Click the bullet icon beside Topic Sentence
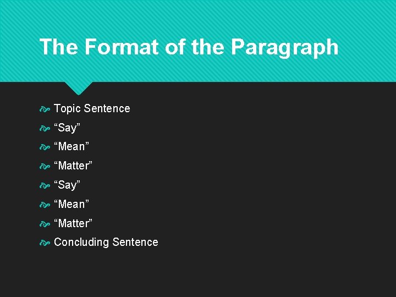 (x=45, y=109)
